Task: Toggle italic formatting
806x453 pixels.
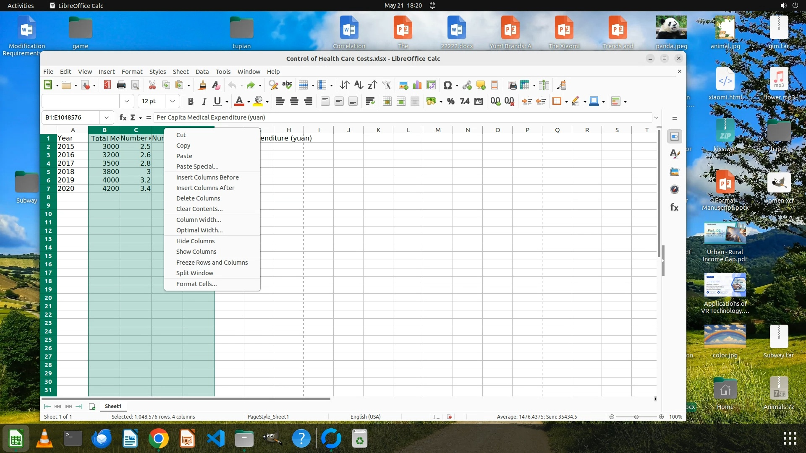Action: click(204, 101)
